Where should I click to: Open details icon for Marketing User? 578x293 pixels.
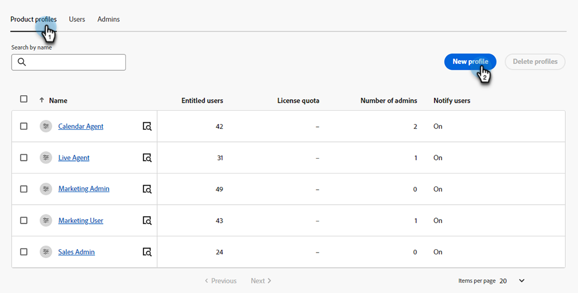coord(147,220)
